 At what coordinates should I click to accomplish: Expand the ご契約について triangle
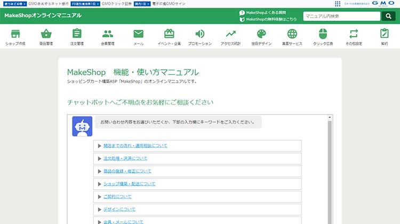[x=100, y=197]
